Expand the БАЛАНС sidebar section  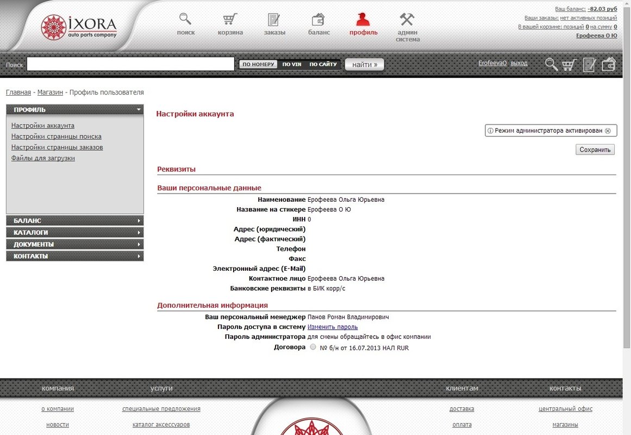tap(74, 221)
